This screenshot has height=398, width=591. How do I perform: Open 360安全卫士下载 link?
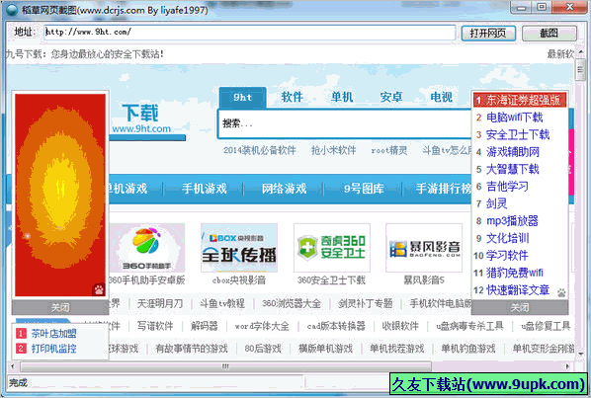click(331, 280)
